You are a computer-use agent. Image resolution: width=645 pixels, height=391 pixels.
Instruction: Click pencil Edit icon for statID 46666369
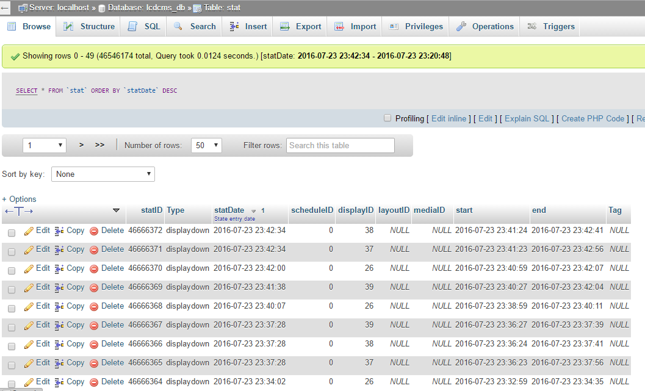[29, 288]
